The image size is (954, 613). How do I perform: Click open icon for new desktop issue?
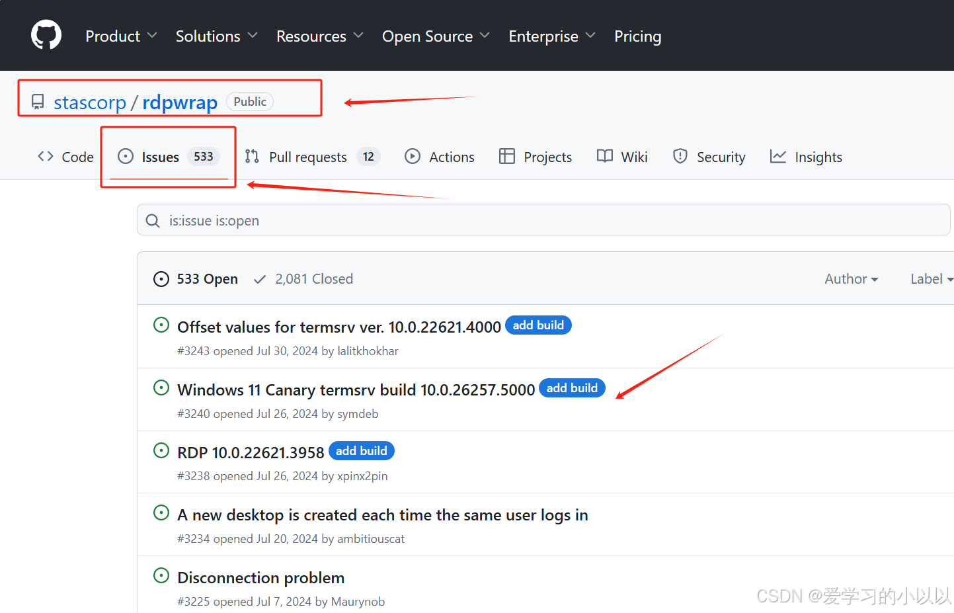pos(161,512)
